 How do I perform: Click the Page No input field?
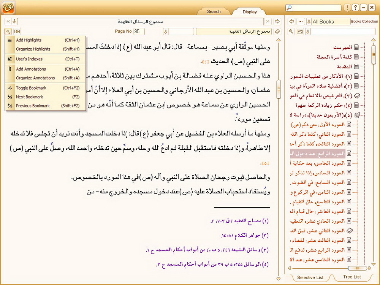point(139,31)
